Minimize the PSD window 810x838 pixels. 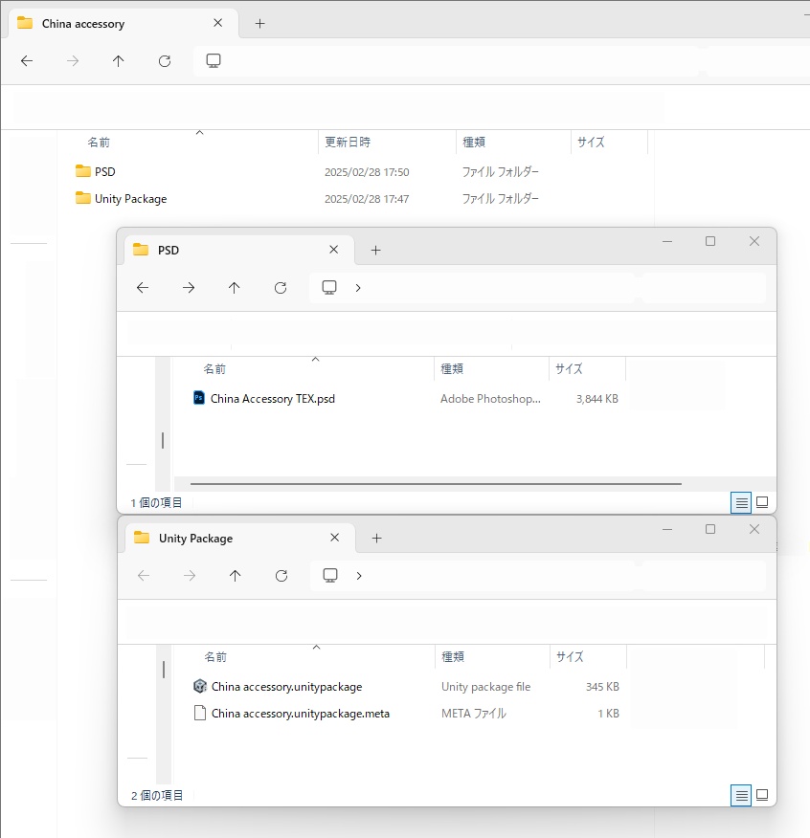click(x=667, y=242)
